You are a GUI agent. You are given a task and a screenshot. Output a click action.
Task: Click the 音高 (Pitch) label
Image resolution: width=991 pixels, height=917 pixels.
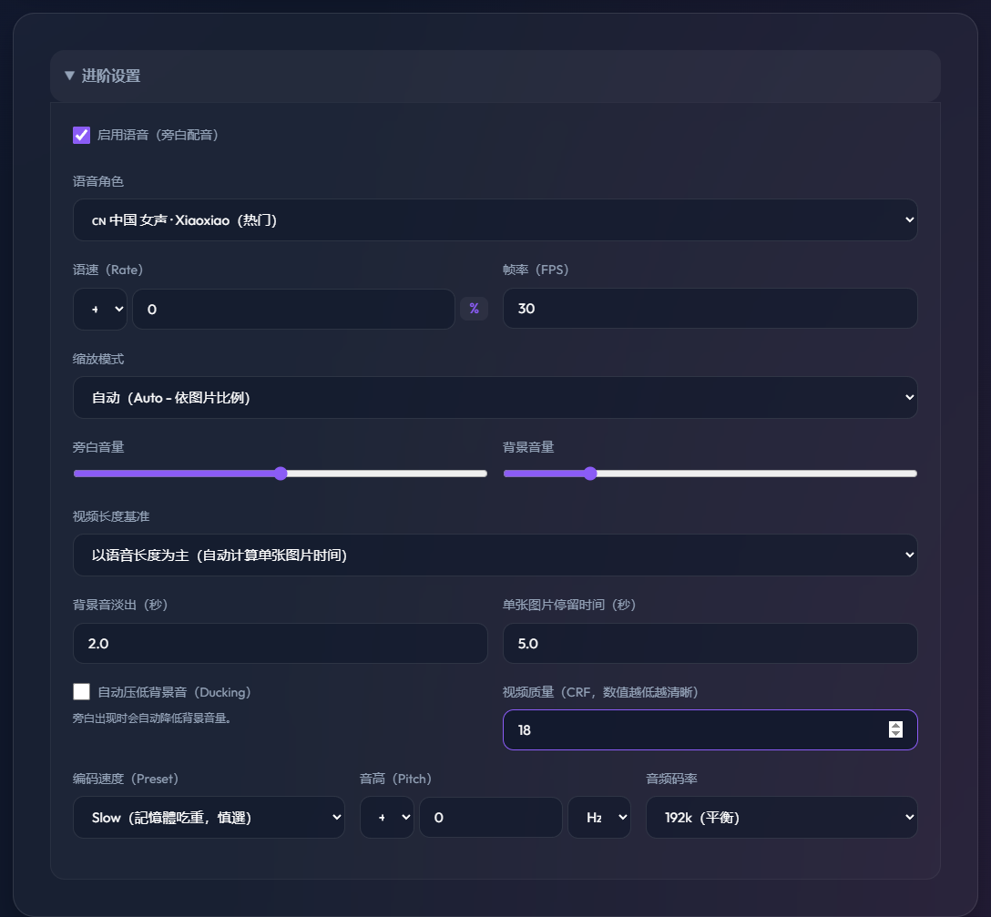tap(395, 779)
